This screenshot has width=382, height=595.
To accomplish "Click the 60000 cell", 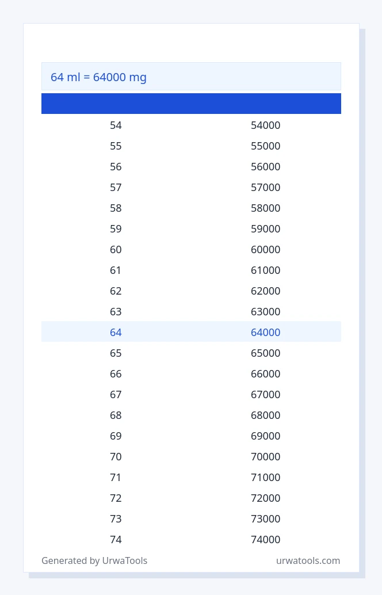I will 266,250.
